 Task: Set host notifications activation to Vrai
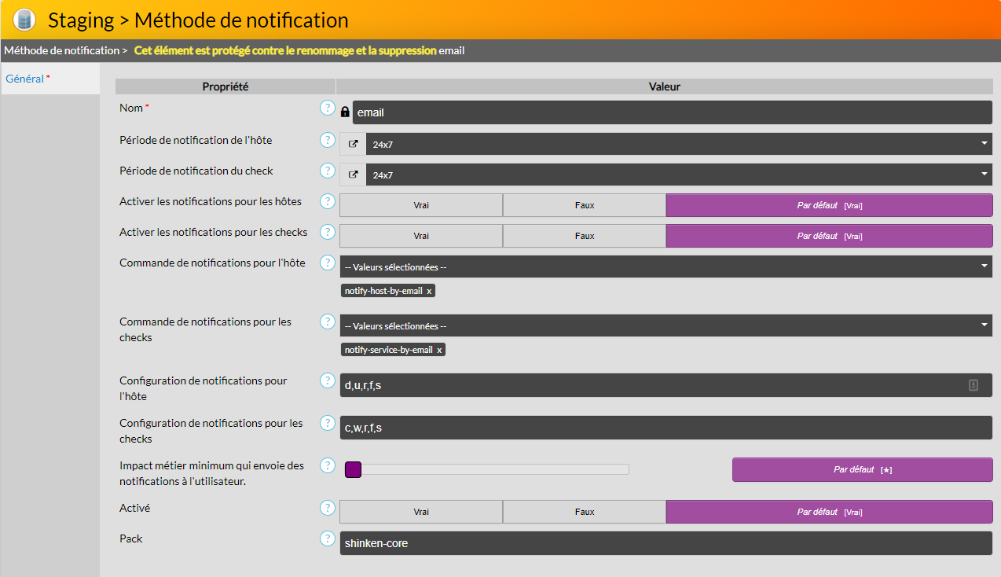(421, 205)
